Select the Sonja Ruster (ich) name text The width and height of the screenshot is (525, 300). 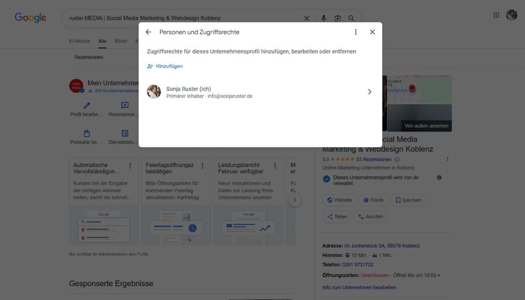[189, 89]
